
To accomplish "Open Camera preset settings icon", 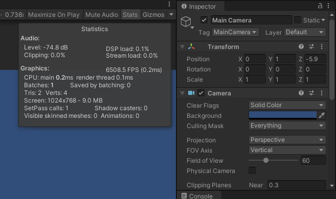I will [311, 93].
